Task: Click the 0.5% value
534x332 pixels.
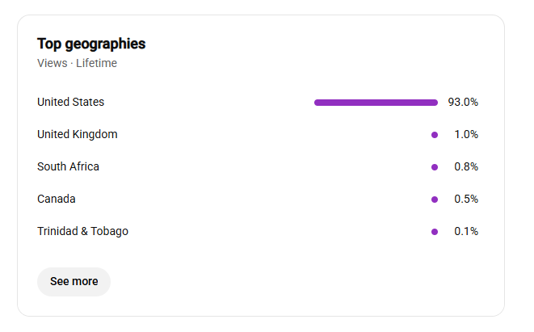Action: click(466, 199)
